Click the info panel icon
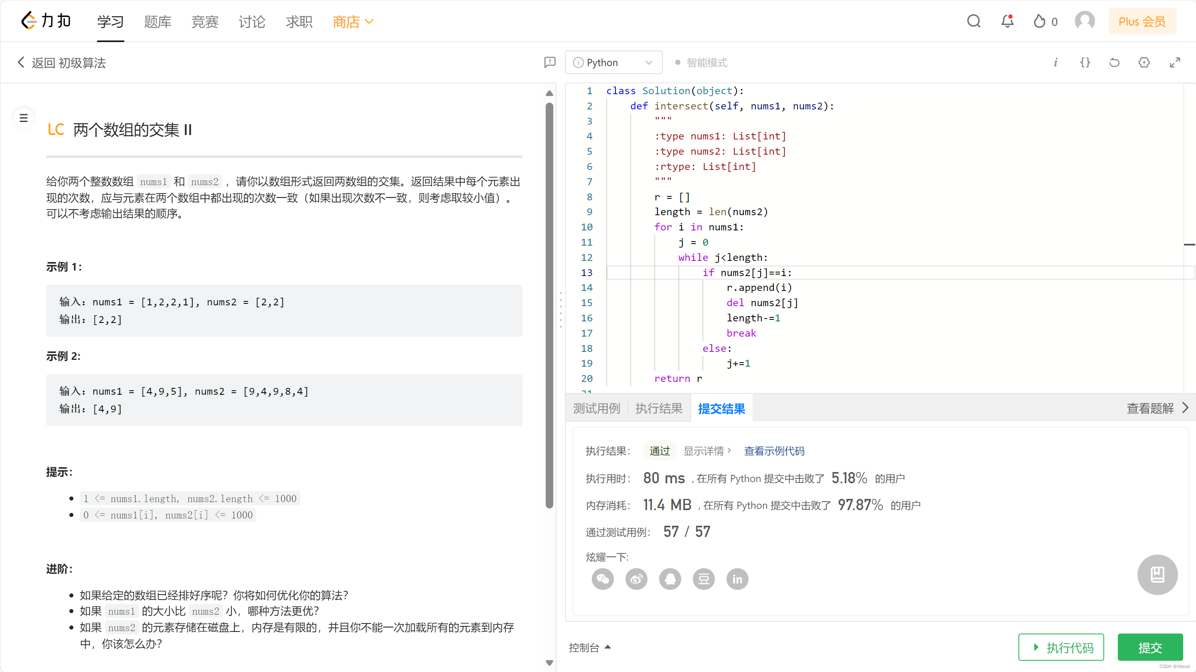The height and width of the screenshot is (672, 1196). click(x=1056, y=63)
